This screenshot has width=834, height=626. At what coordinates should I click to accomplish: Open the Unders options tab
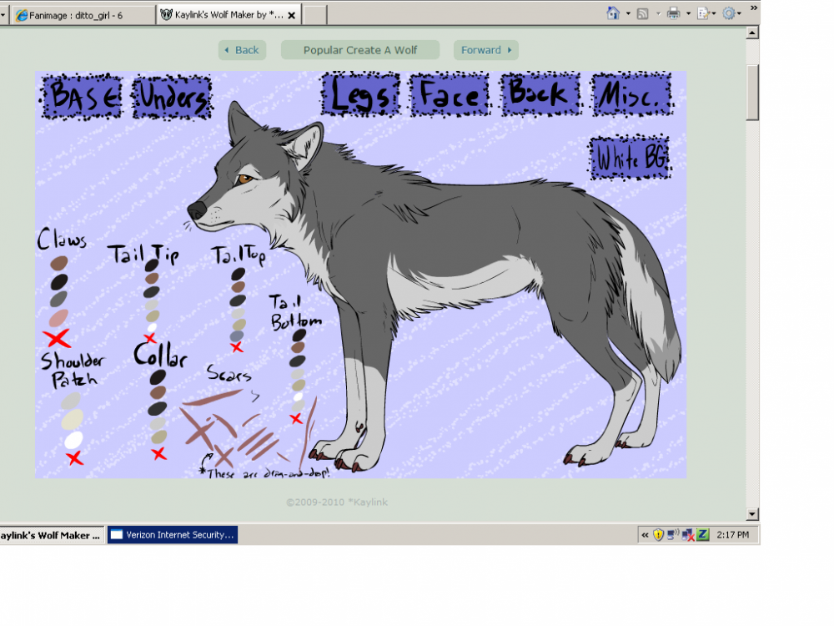(172, 97)
